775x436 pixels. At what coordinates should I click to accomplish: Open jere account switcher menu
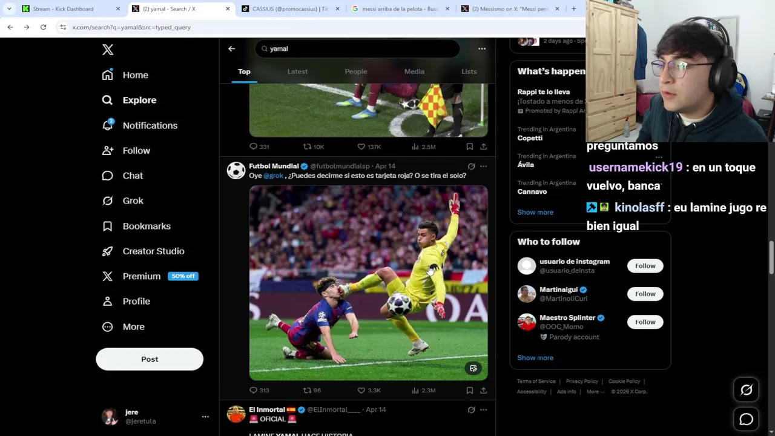tap(205, 417)
